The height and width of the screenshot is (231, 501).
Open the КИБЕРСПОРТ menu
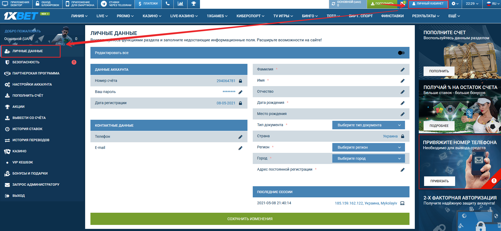pos(250,16)
